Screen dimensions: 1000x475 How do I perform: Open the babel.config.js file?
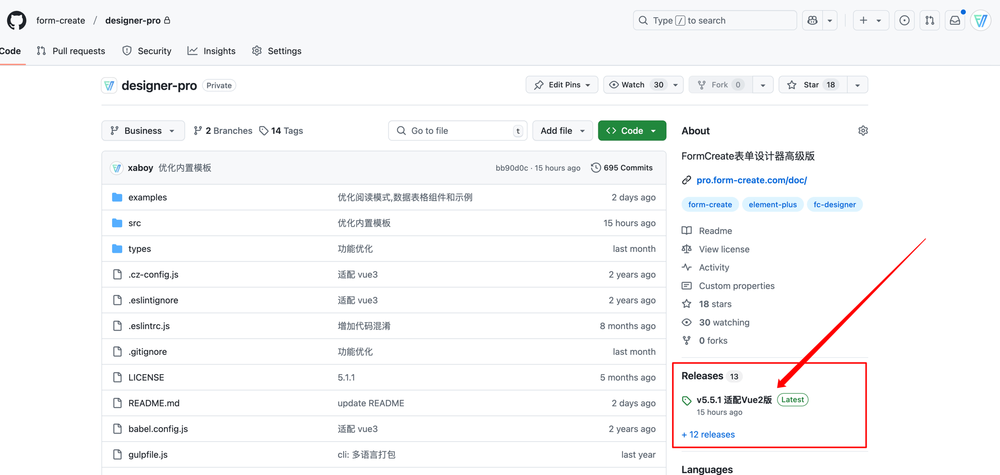(158, 429)
